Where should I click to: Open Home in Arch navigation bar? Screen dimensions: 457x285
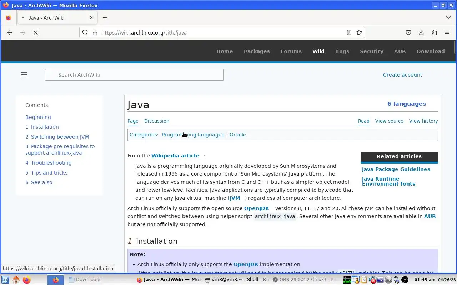point(225,51)
